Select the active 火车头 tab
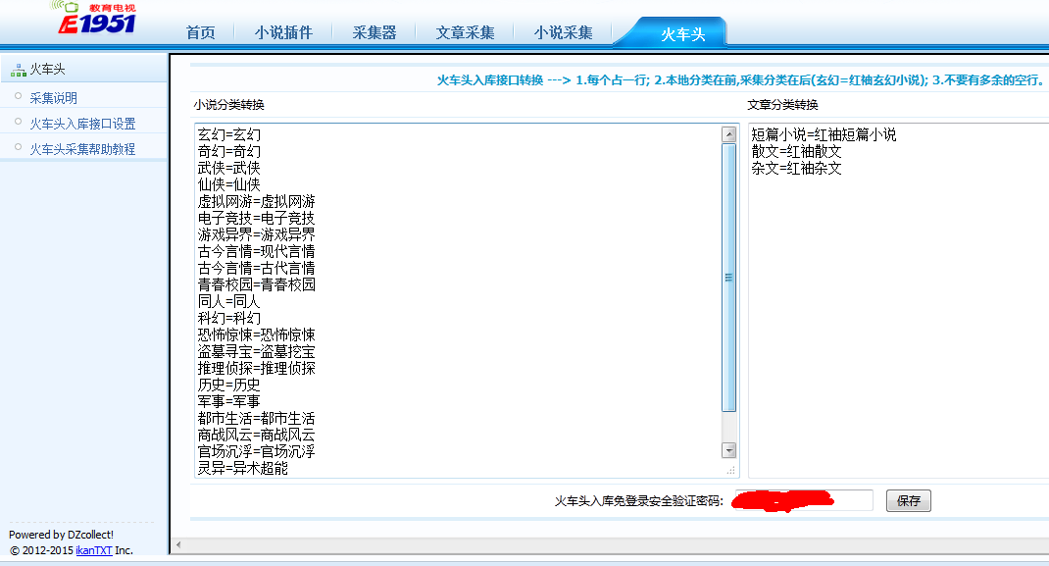 (x=682, y=34)
